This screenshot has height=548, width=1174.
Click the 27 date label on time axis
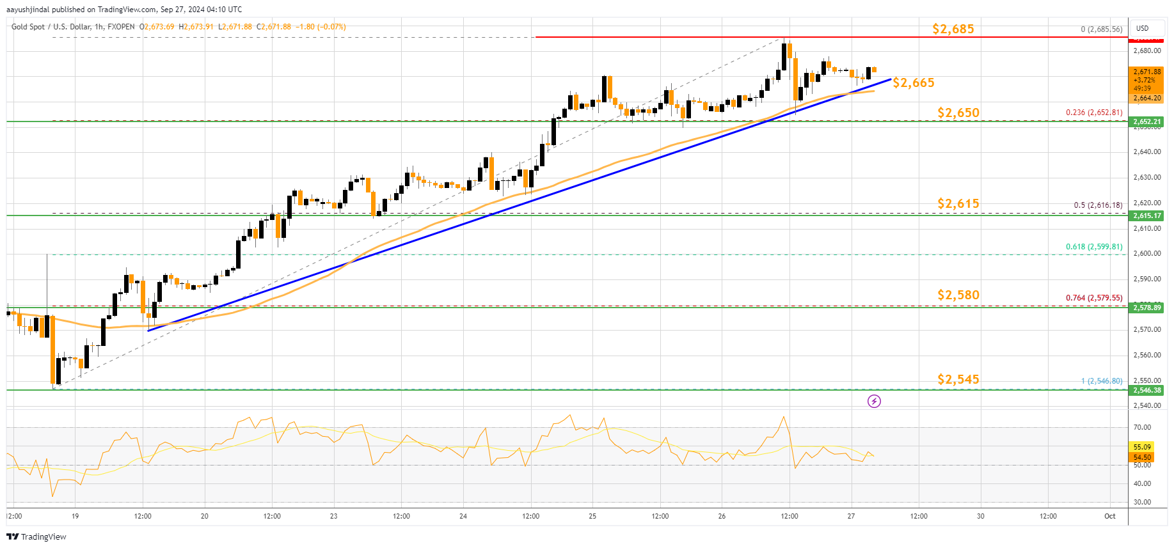pos(851,516)
